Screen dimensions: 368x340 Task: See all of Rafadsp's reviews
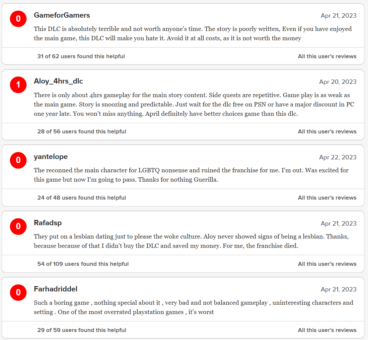click(x=327, y=264)
